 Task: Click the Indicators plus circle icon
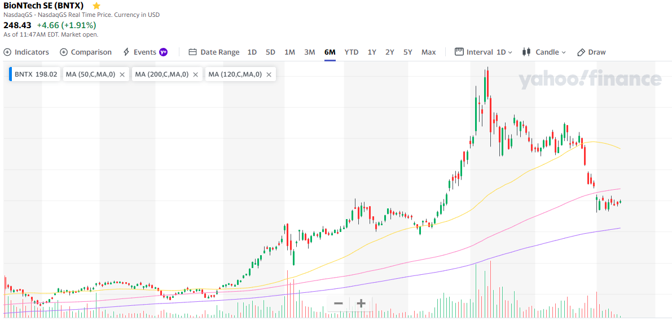pos(7,52)
